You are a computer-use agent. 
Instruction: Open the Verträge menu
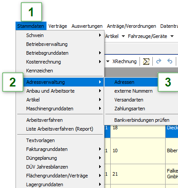click(58, 26)
